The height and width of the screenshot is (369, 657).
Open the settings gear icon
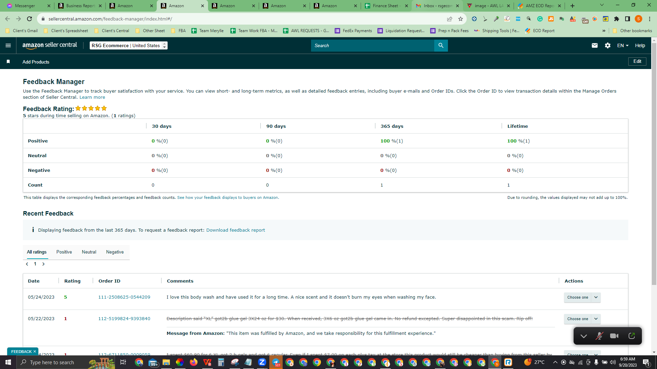coord(608,45)
